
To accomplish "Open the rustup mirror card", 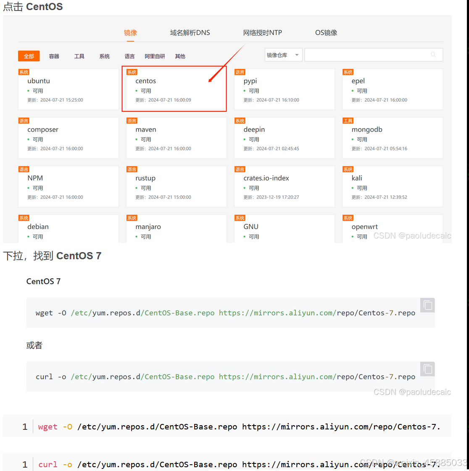I will (x=177, y=187).
